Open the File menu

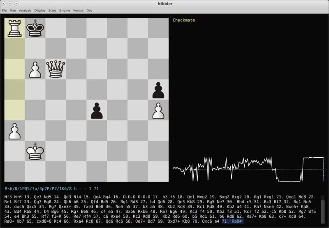(4, 10)
